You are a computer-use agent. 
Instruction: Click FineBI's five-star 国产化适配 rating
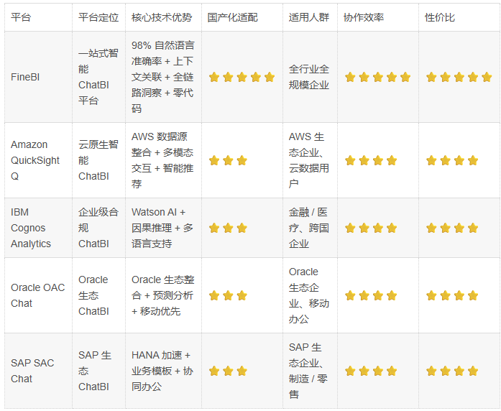coord(242,77)
